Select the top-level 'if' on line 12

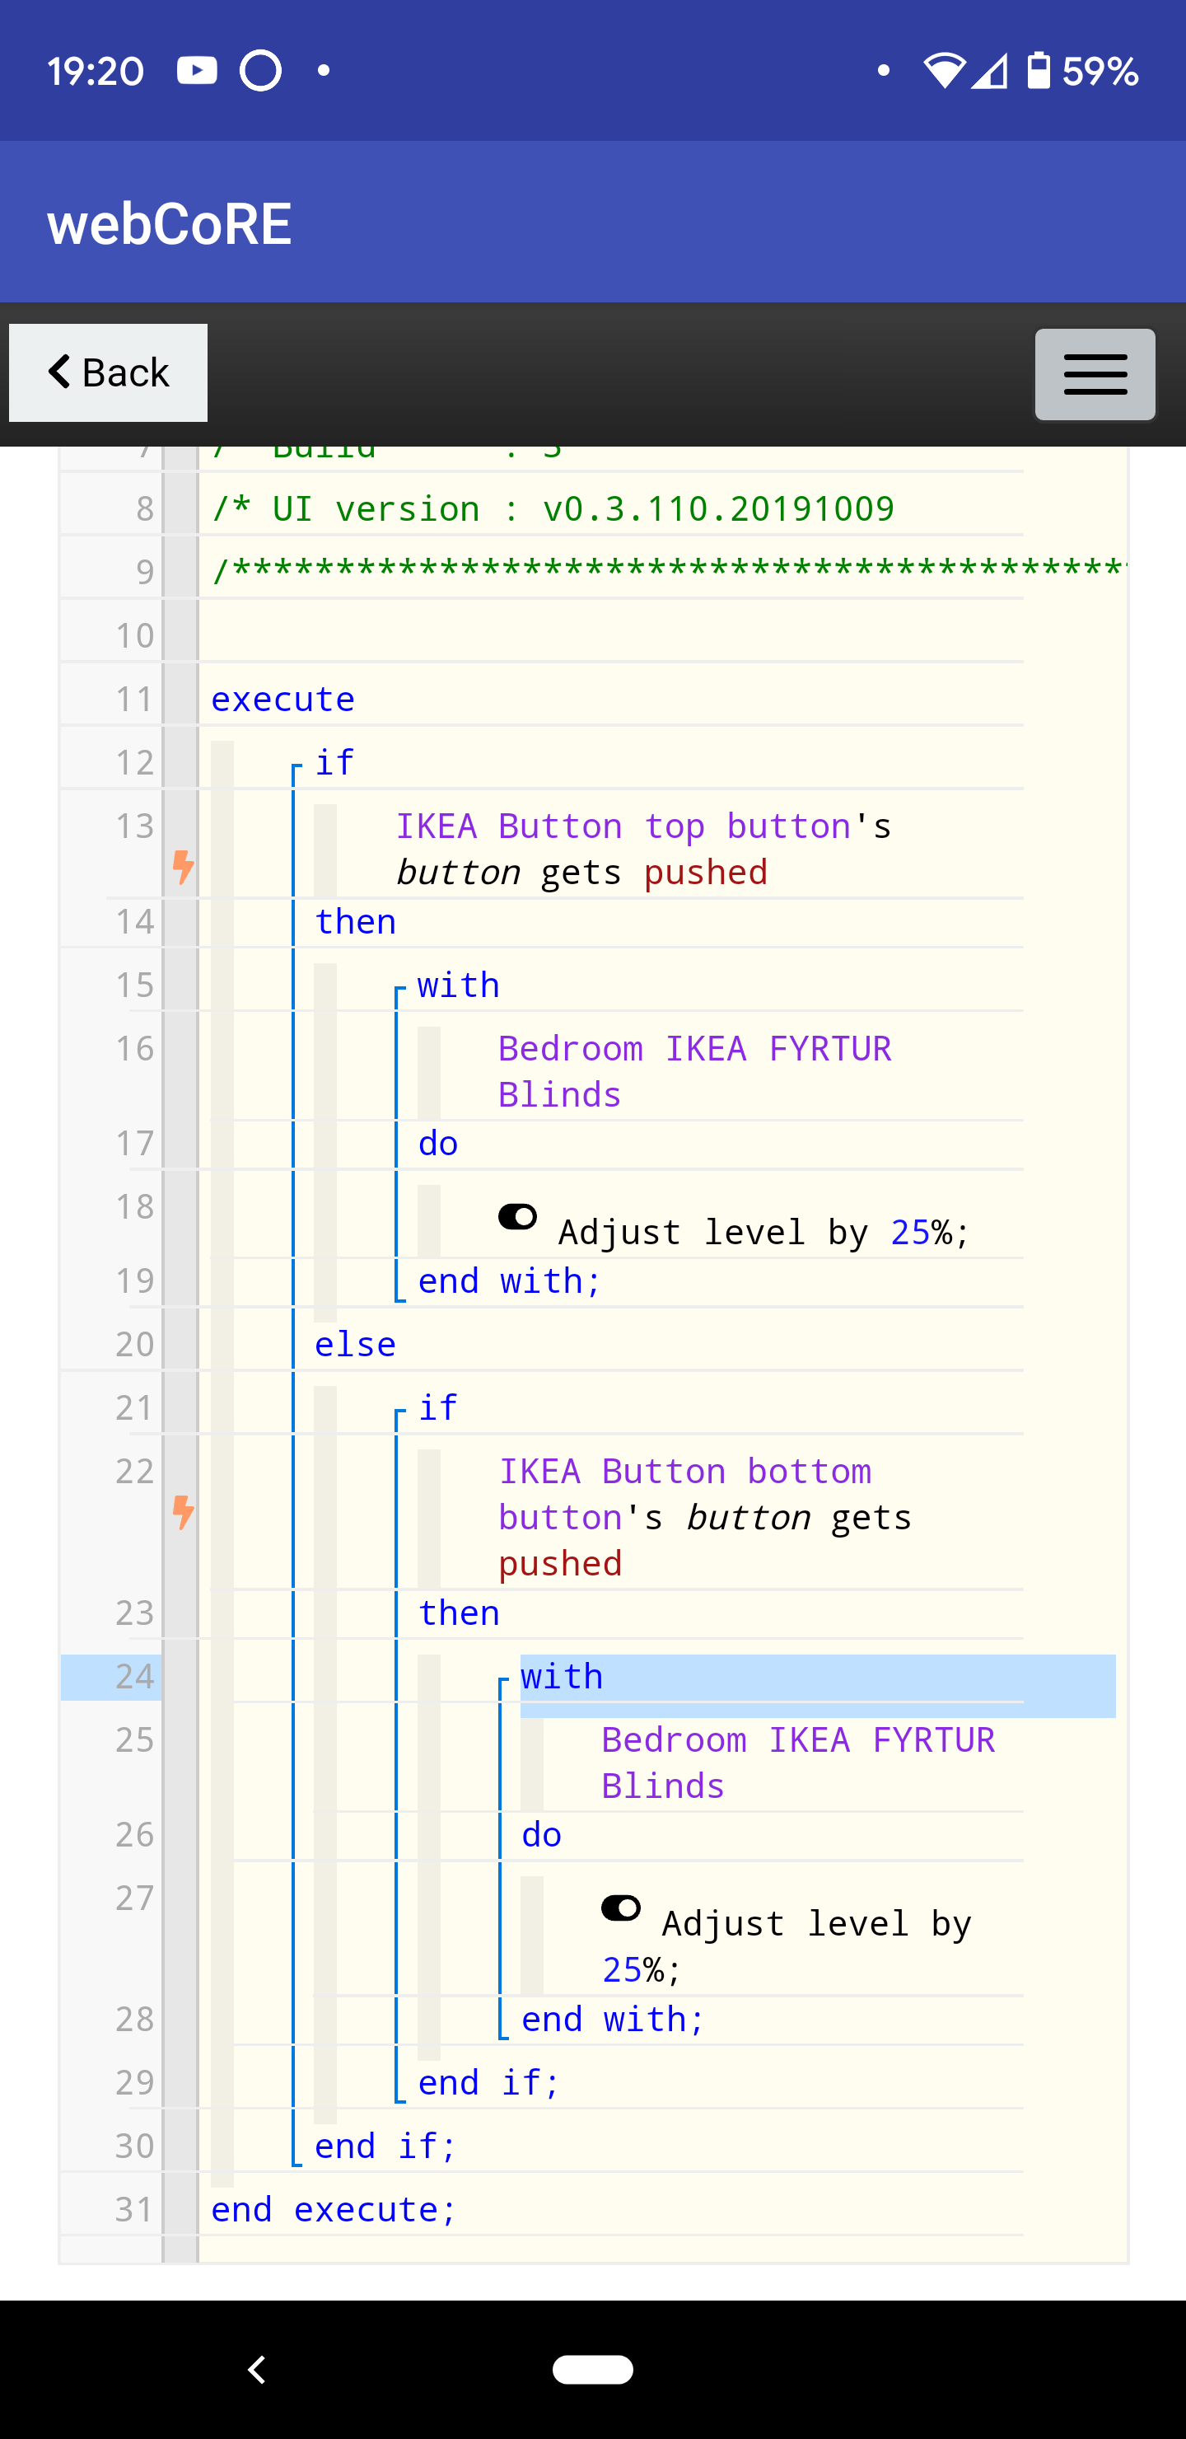click(334, 762)
